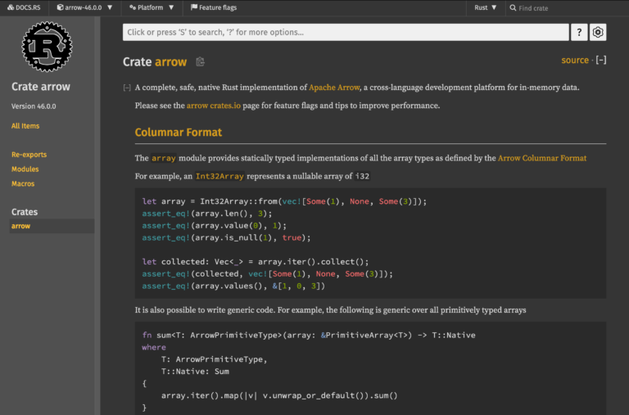Viewport: 629px width, 415px height.
Task: Focus the documentation search box
Action: tap(346, 32)
